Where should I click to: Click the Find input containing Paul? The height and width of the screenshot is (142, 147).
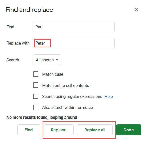tap(73, 27)
